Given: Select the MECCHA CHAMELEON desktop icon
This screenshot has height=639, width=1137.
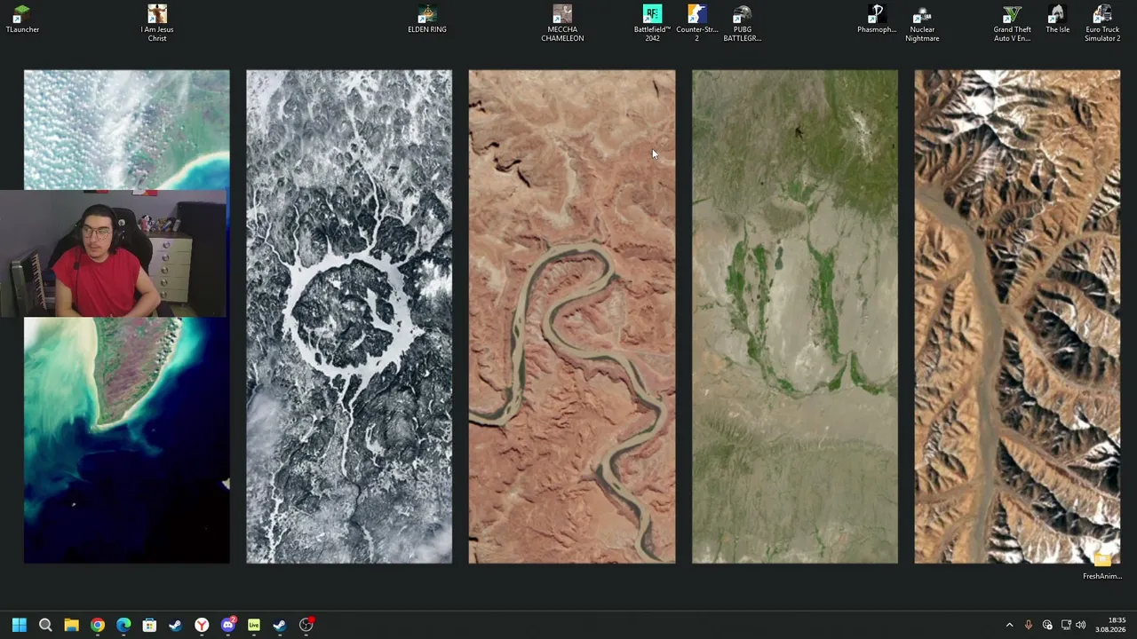Looking at the screenshot, I should pos(562,23).
